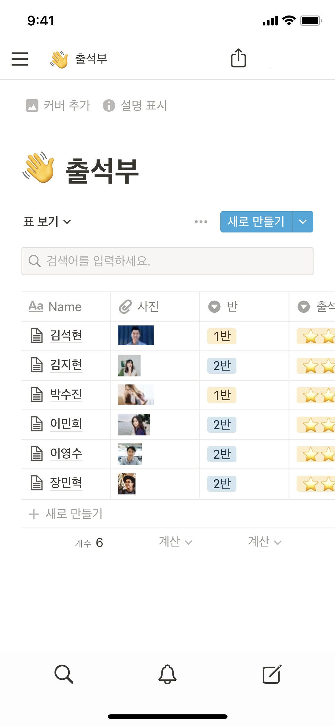
Task: Click the three-dot view options icon
Action: click(x=201, y=222)
